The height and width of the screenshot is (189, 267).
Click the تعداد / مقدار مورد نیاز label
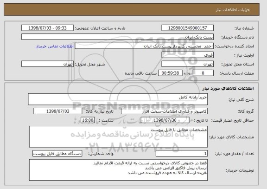pyautogui.click(x=234, y=154)
